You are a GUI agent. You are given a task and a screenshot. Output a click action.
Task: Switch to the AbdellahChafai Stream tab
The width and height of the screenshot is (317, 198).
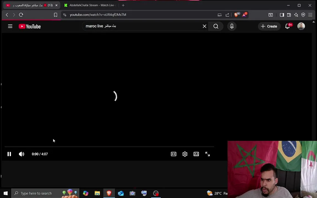(90, 5)
